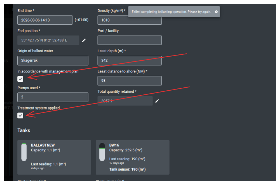This screenshot has height=185, width=280.
Task: Click the +01:00 timezone label
Action: click(81, 20)
